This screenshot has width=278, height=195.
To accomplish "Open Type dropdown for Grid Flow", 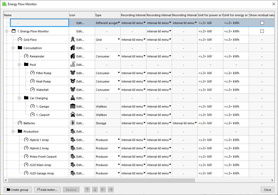I will point(119,39).
